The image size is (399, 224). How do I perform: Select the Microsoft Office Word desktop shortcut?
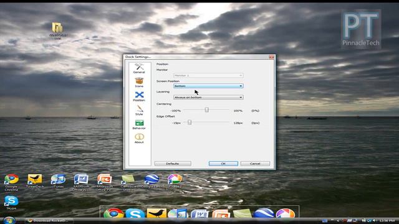click(81, 182)
